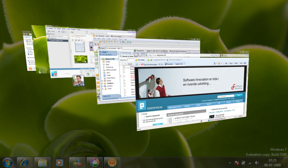The height and width of the screenshot is (168, 288).
Task: Click the network signal tray icon
Action: click(x=250, y=163)
